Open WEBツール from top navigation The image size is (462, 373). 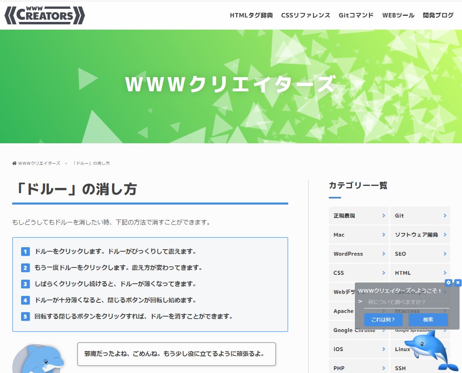pos(398,15)
